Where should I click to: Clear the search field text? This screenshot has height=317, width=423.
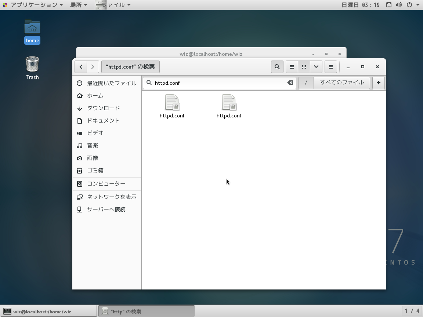click(x=290, y=83)
